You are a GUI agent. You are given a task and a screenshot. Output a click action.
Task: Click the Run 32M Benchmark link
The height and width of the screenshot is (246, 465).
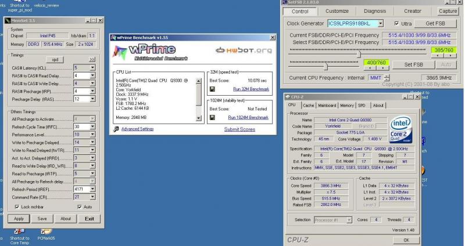(251, 89)
